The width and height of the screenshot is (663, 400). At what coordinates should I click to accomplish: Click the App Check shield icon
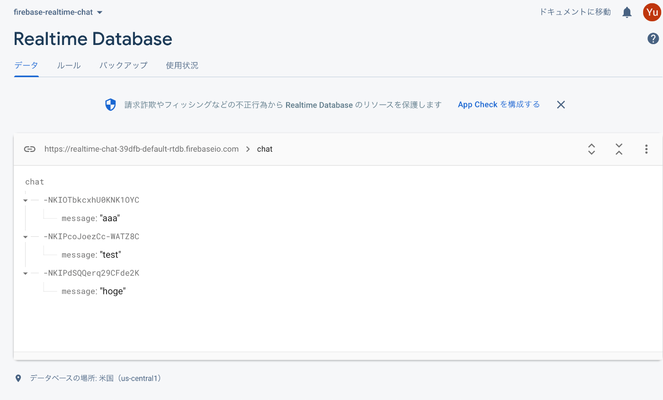110,105
